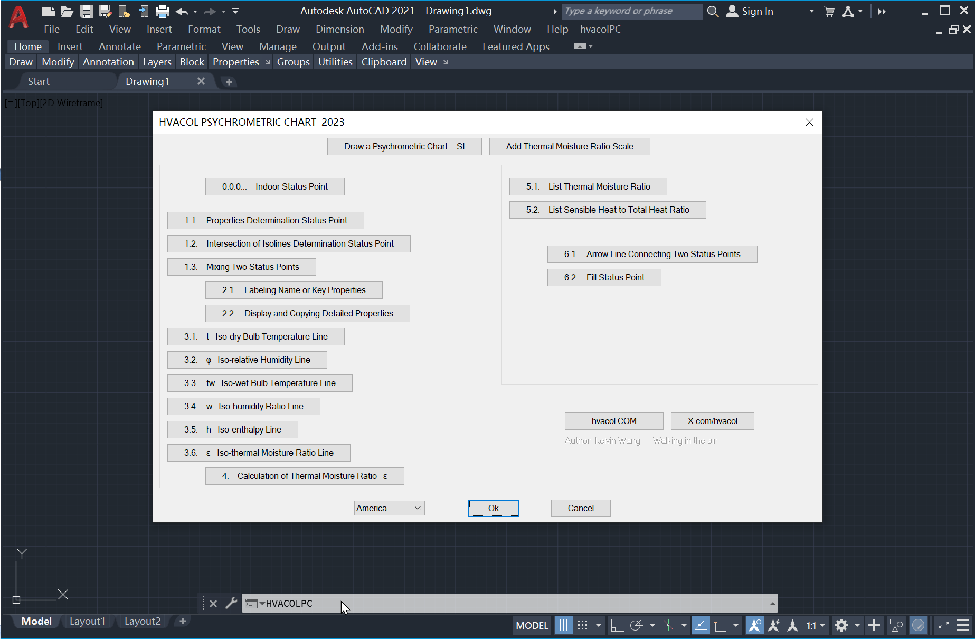Click the annotation monitor plus icon

(x=874, y=626)
